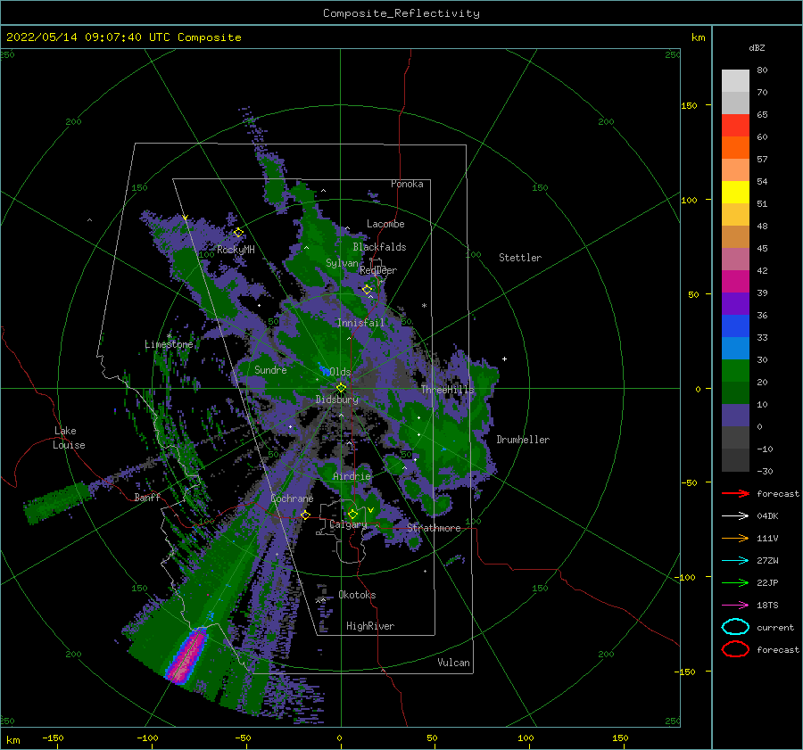Image resolution: width=803 pixels, height=750 pixels.
Task: Click the yellow diamond marker near Cochrane
Action: coord(305,515)
